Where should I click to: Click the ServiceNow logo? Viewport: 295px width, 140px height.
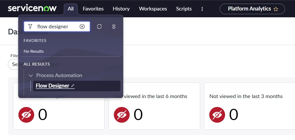[x=32, y=8]
